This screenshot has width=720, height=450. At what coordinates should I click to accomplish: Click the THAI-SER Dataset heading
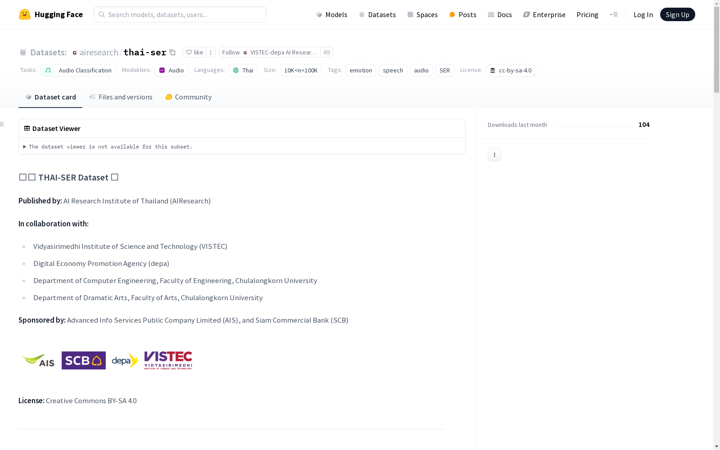point(68,177)
